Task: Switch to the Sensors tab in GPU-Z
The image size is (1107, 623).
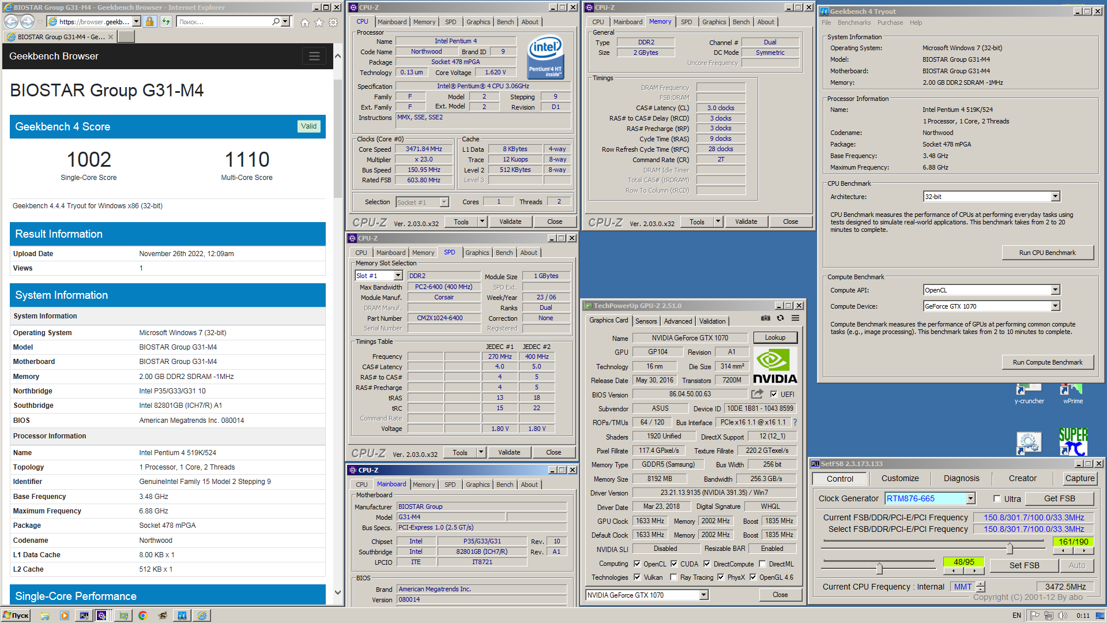Action: (x=646, y=321)
